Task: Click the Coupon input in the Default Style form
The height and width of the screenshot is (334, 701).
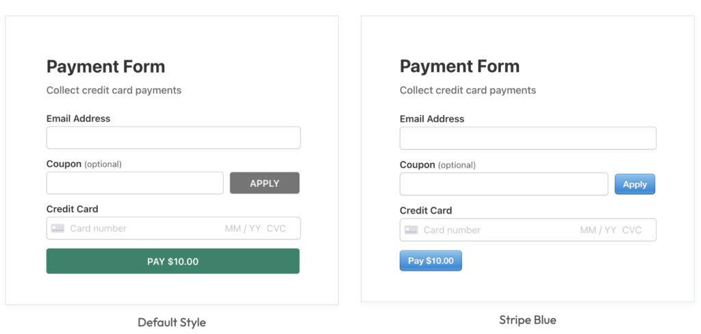Action: [x=135, y=183]
